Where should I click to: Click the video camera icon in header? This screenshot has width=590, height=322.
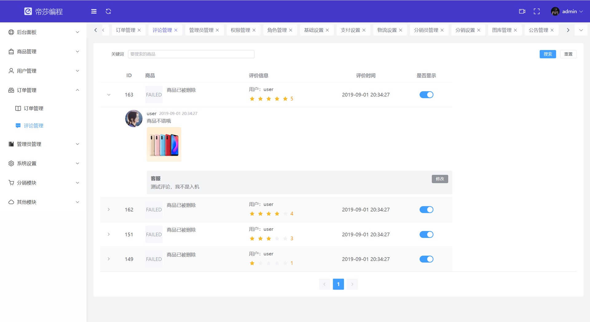[522, 11]
